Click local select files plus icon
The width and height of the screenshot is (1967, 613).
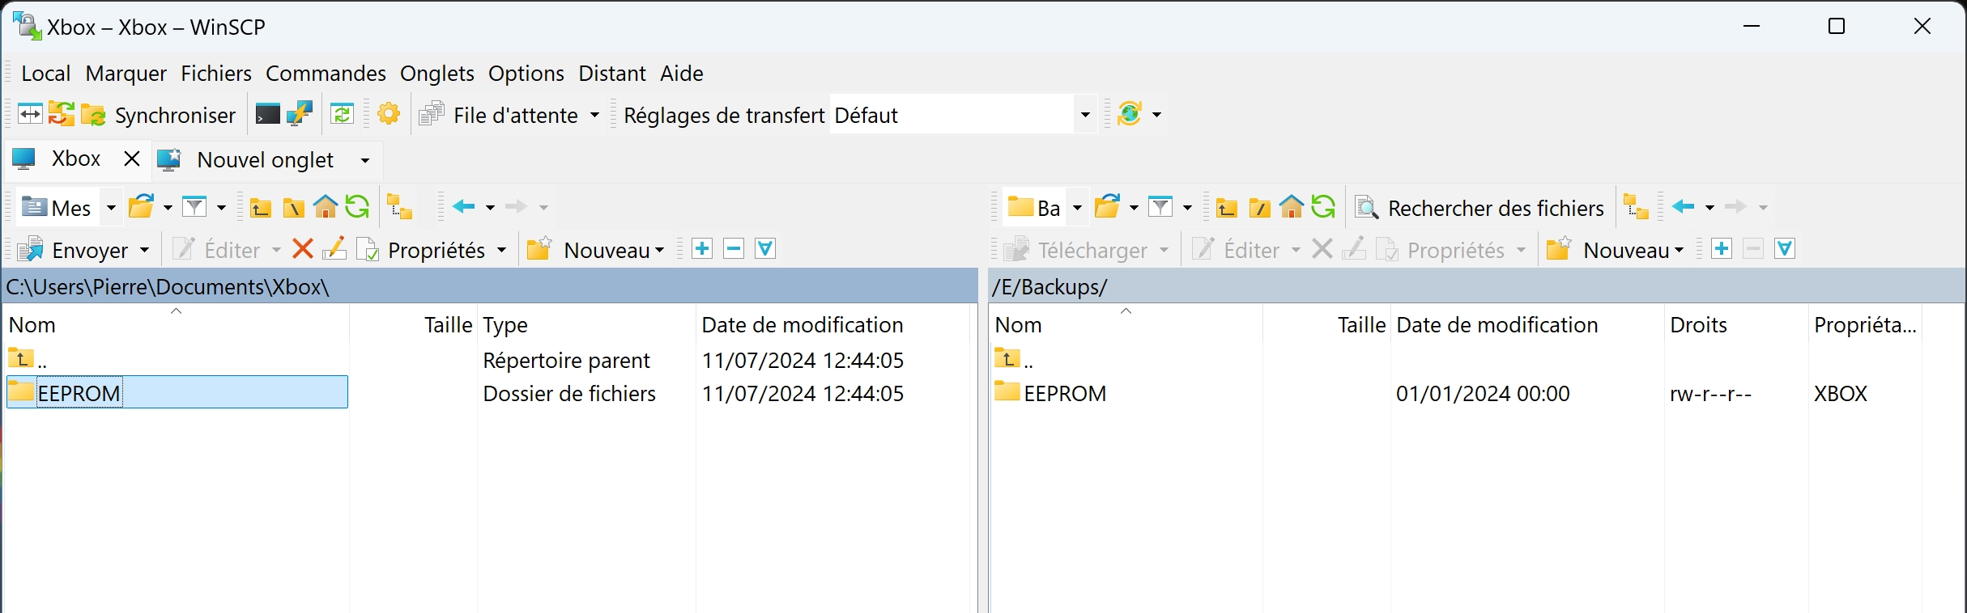coord(702,249)
